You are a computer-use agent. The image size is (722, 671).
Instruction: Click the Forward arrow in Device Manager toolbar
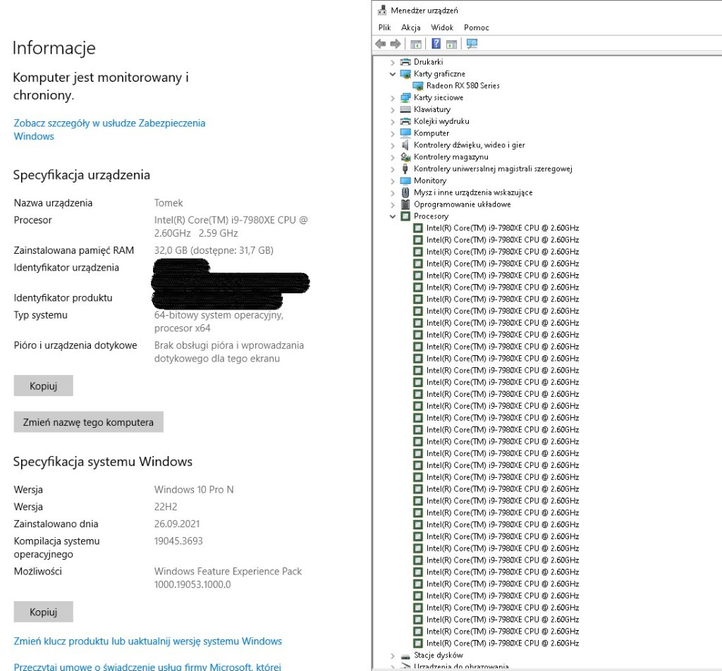point(395,44)
